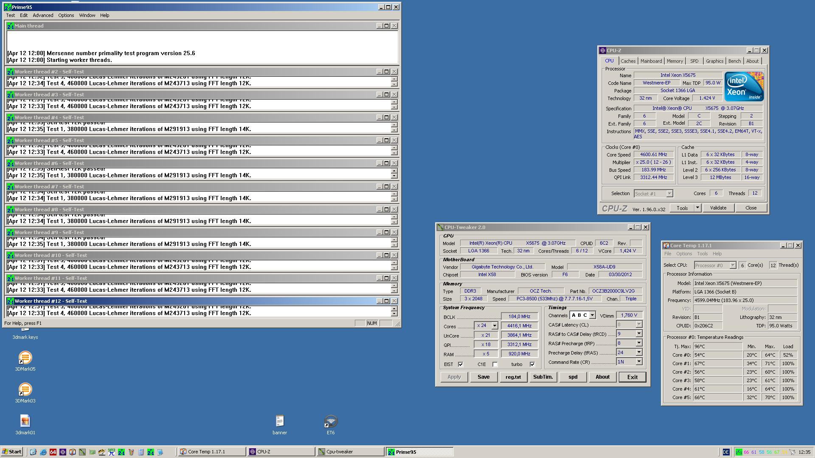The image size is (815, 458).
Task: Click Save in CPU-Tweaker
Action: [483, 377]
